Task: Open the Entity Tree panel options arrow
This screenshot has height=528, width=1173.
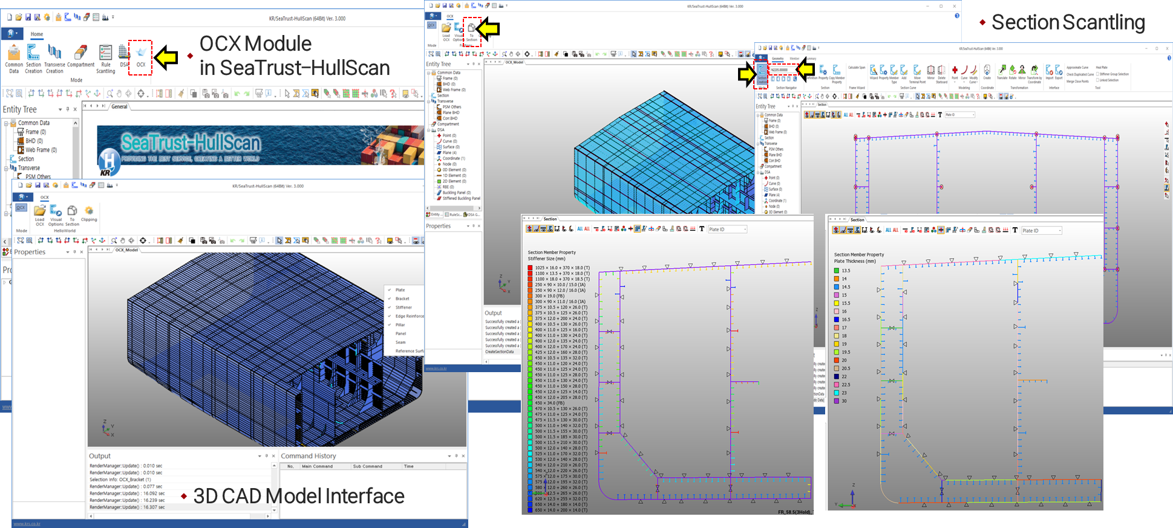Action: point(60,109)
